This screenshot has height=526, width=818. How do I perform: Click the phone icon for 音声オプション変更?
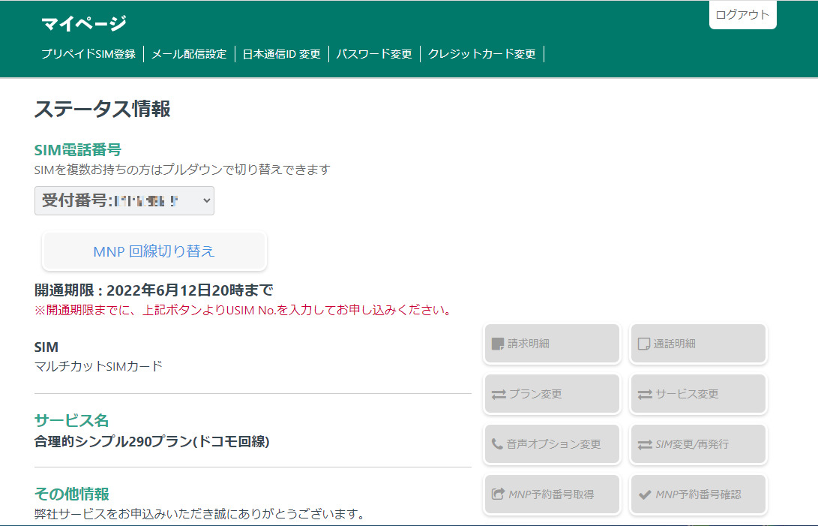(x=497, y=444)
